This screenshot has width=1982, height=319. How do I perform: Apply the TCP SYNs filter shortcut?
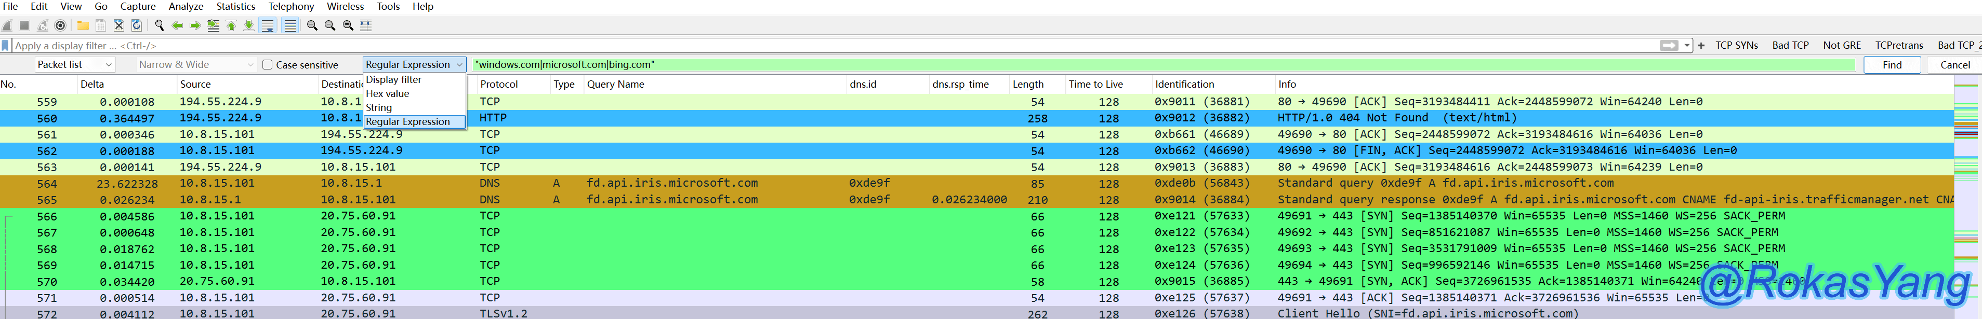pyautogui.click(x=1736, y=45)
